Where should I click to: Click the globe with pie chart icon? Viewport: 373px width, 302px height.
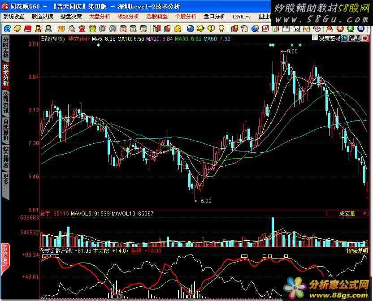coord(255,29)
